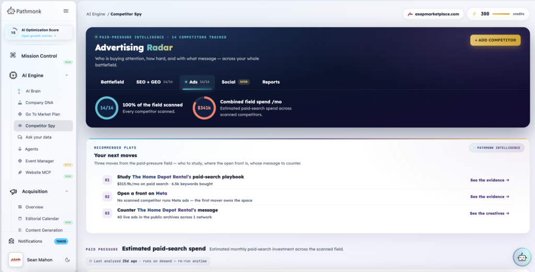Open the AI Optimization Score card

pyautogui.click(x=39, y=32)
